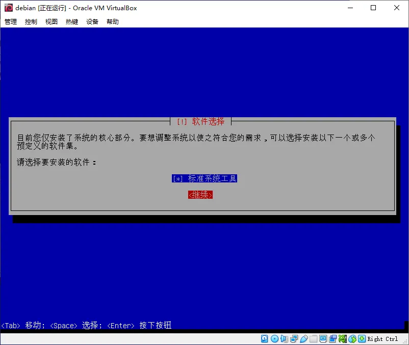Open the audio status icon
The image size is (409, 345).
[285, 339]
